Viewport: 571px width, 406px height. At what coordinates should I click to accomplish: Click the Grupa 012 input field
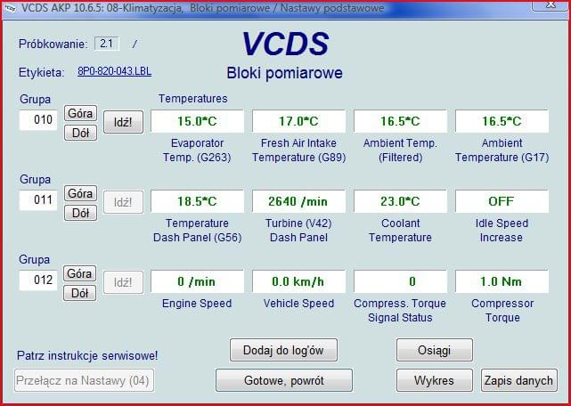(38, 280)
